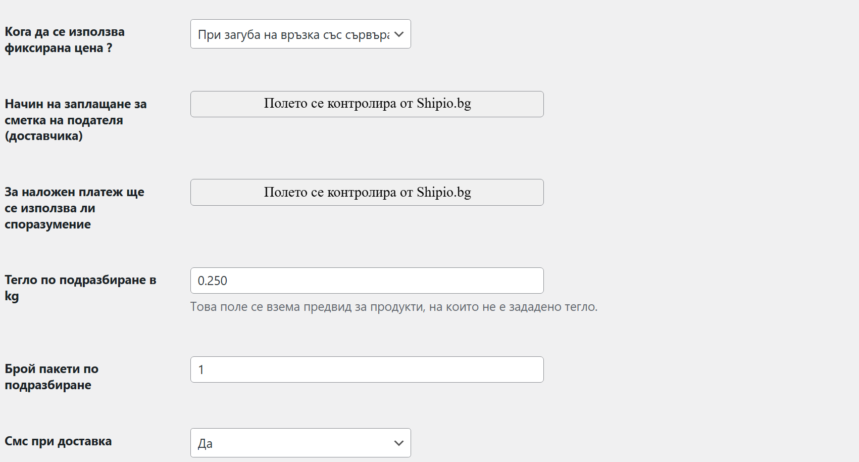
Task: Click the hint text about products without set weight
Action: click(x=394, y=307)
